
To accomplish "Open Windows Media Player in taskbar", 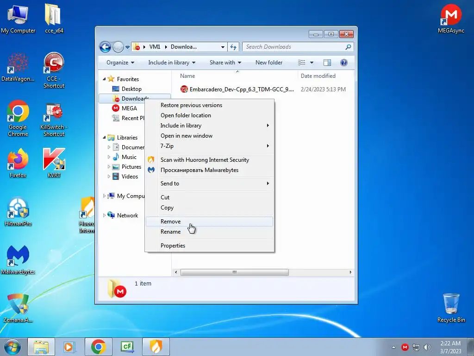I will [69, 347].
